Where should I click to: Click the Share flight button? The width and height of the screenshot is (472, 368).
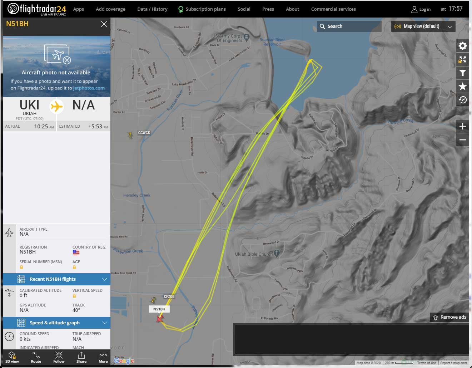click(x=81, y=357)
